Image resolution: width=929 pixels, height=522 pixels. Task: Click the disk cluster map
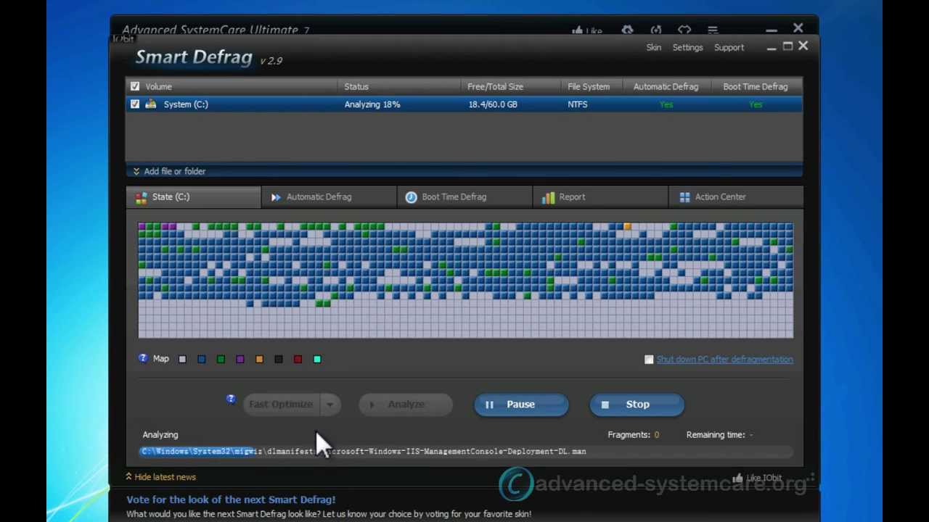click(466, 281)
